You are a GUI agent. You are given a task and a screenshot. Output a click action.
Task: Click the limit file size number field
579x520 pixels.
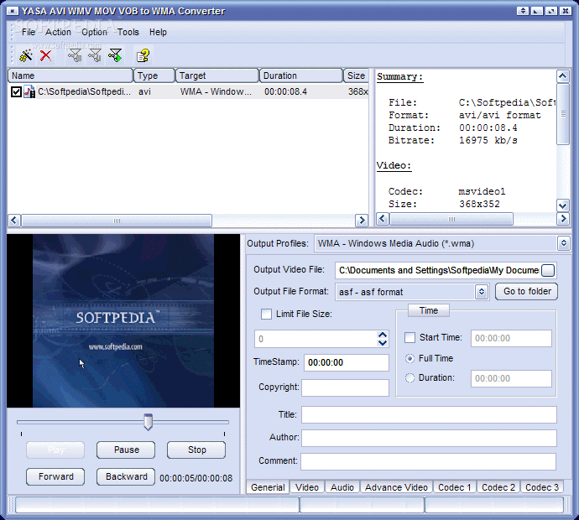coord(316,339)
